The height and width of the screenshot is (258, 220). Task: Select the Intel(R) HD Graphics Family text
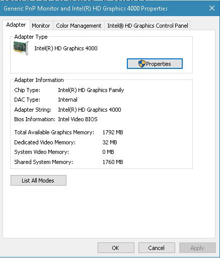click(91, 90)
